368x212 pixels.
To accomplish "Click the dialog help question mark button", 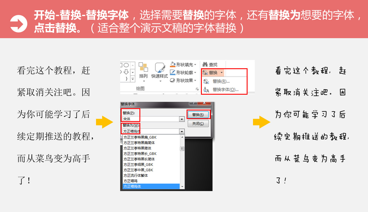I will pyautogui.click(x=193, y=103).
